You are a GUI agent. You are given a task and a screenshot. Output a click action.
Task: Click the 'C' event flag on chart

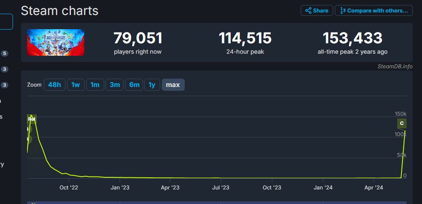coord(402,123)
